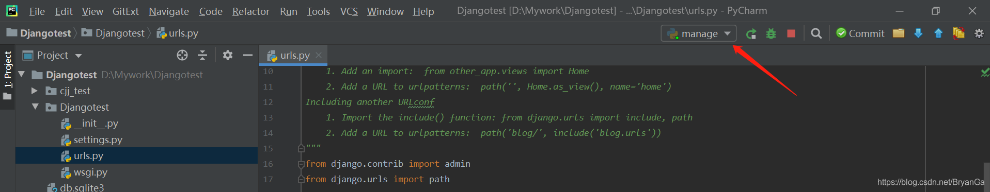Open the manage run configuration dropdown
Viewport: 990px width, 192px height.
point(699,33)
